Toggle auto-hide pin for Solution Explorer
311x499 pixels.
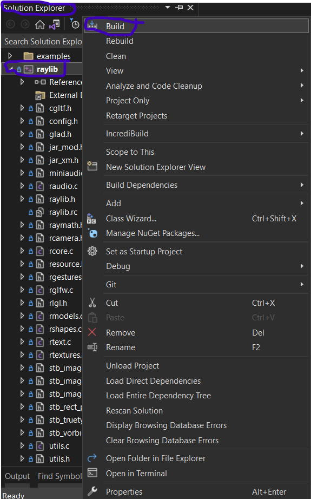point(180,8)
